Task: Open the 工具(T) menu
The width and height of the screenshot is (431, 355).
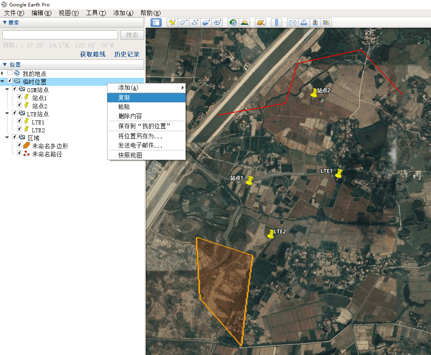Action: coord(96,13)
